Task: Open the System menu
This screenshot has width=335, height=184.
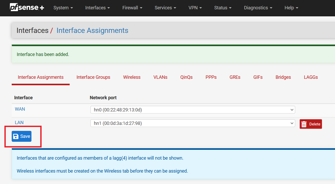Action: [63, 8]
